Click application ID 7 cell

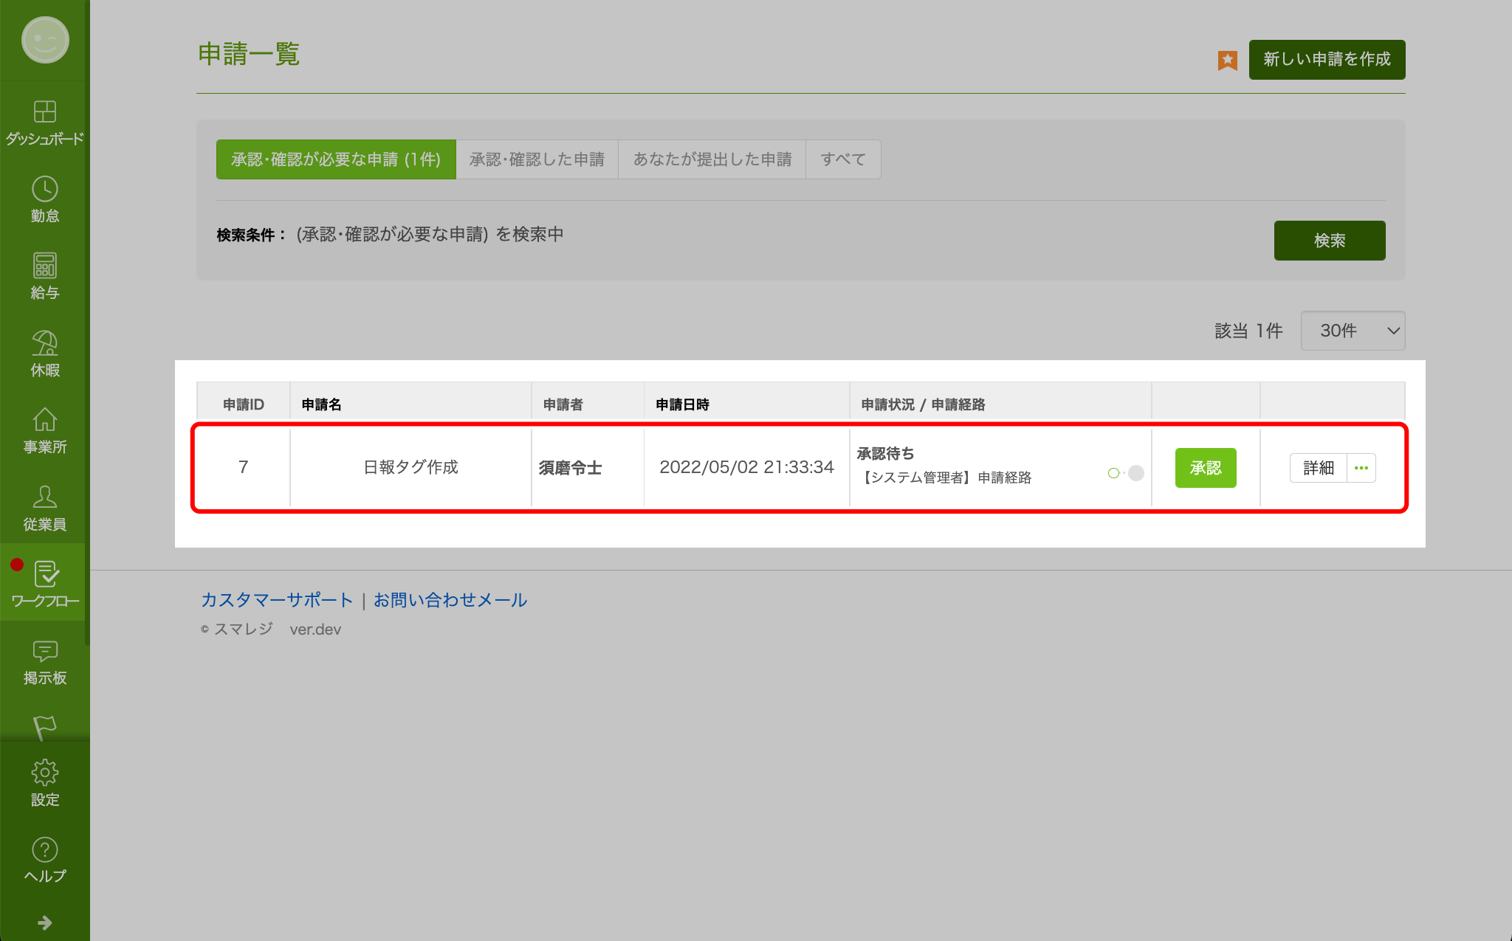tap(243, 467)
